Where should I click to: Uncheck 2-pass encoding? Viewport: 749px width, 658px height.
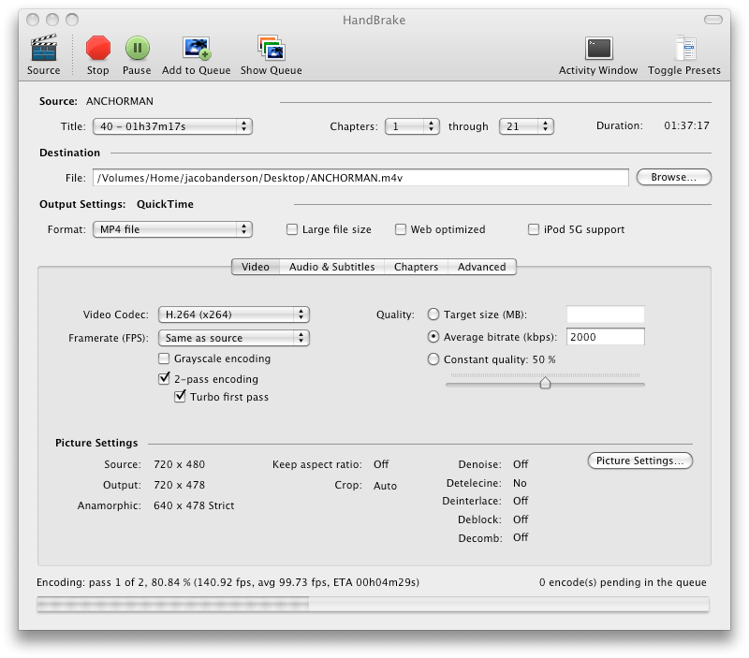[x=164, y=379]
